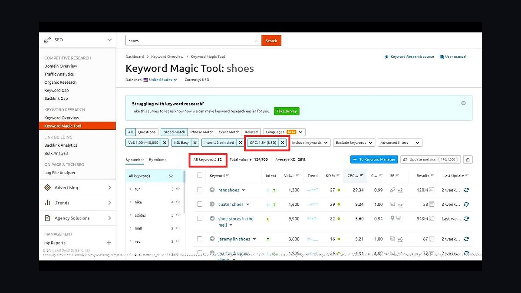Expand the adidas keyword group
The width and height of the screenshot is (521, 293).
(131, 215)
